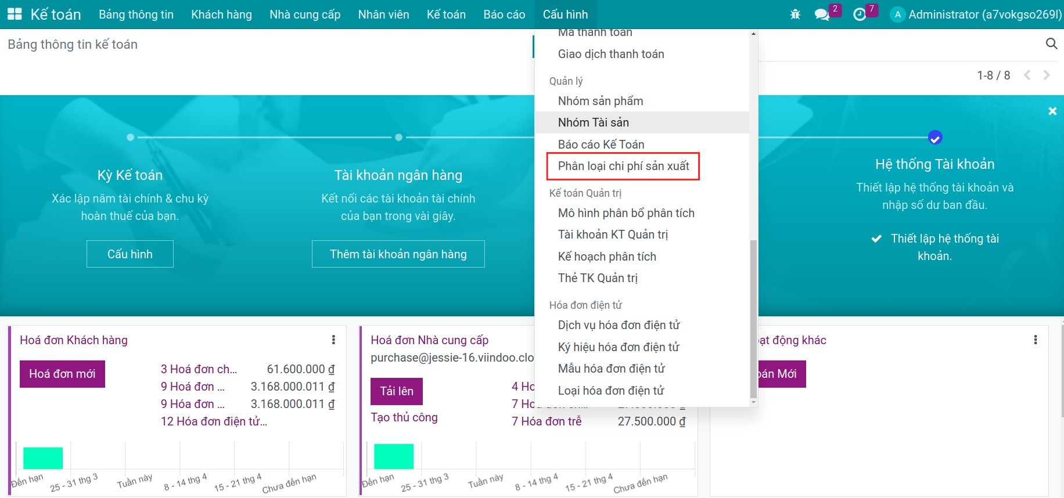The height and width of the screenshot is (498, 1064).
Task: Open Administrator user menu
Action: pos(976,15)
